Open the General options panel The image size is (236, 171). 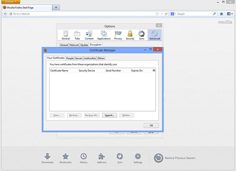(66, 35)
